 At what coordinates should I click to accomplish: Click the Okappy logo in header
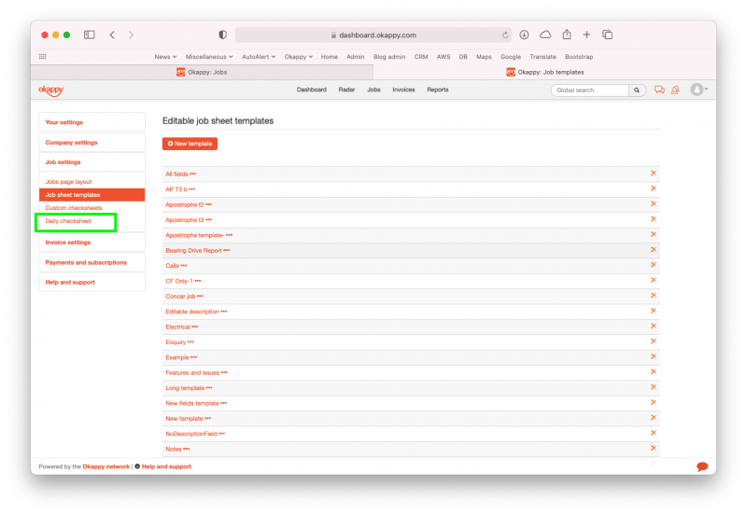coord(51,90)
